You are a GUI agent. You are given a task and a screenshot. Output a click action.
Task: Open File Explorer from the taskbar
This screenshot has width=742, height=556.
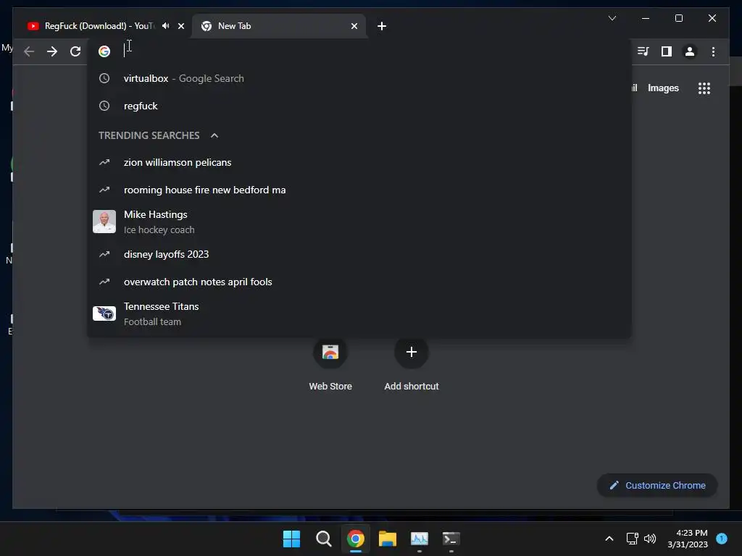click(388, 539)
